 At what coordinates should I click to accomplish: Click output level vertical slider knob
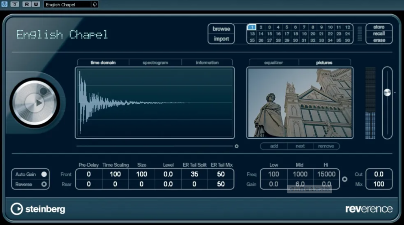(x=387, y=92)
